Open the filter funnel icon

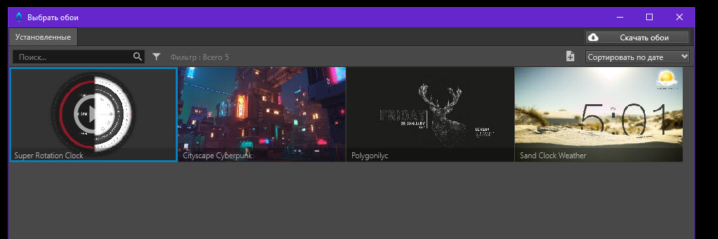click(157, 57)
